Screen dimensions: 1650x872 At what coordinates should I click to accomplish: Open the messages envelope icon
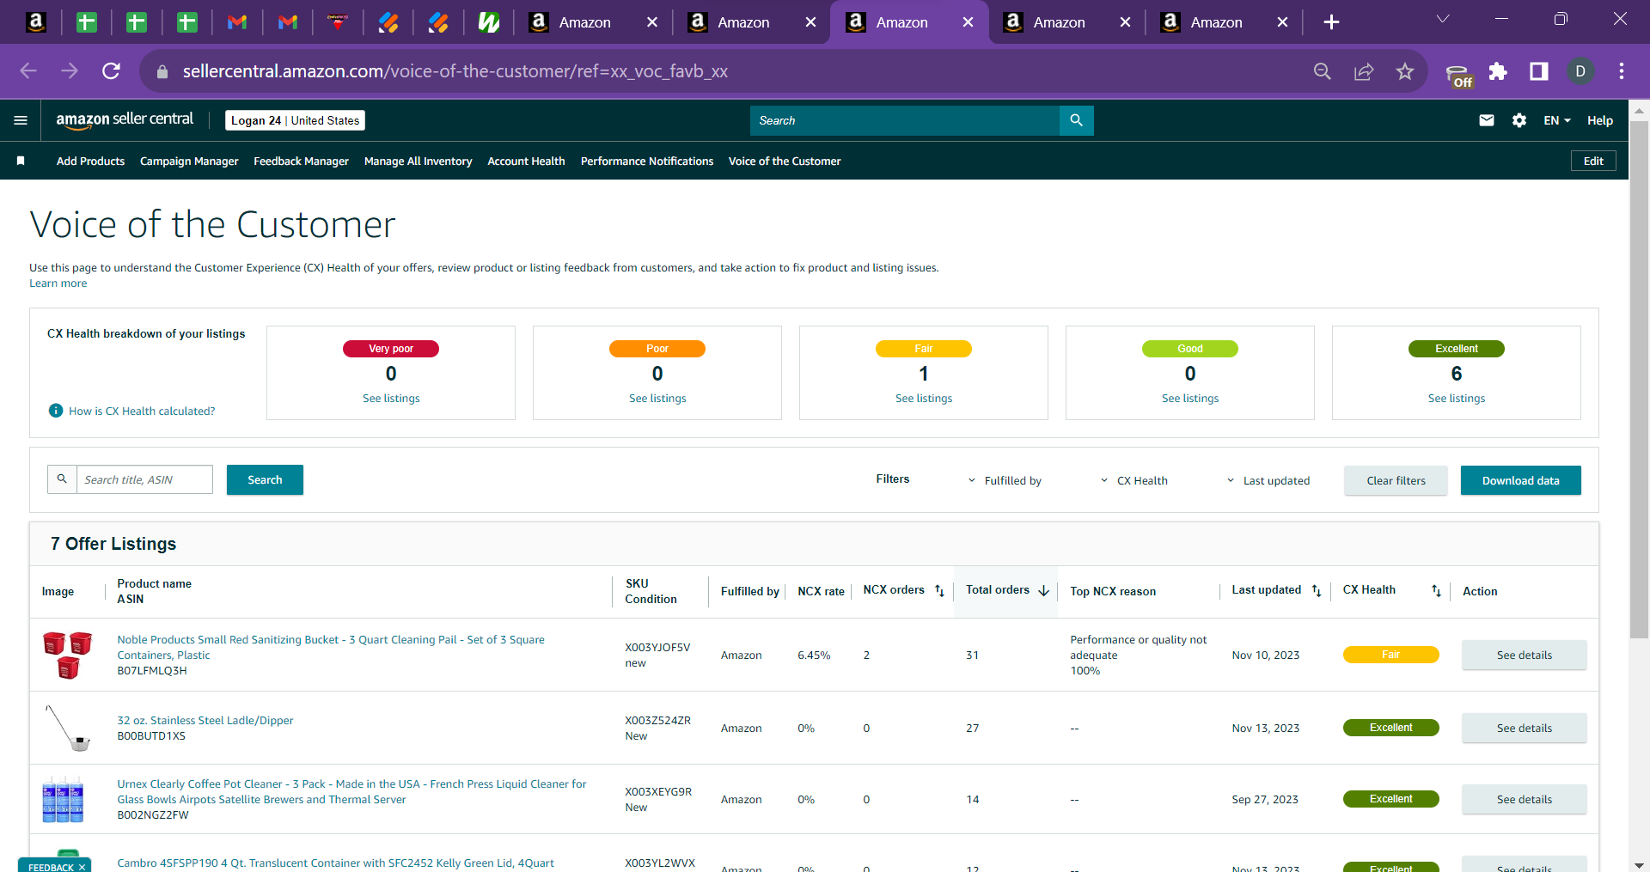[x=1486, y=120]
